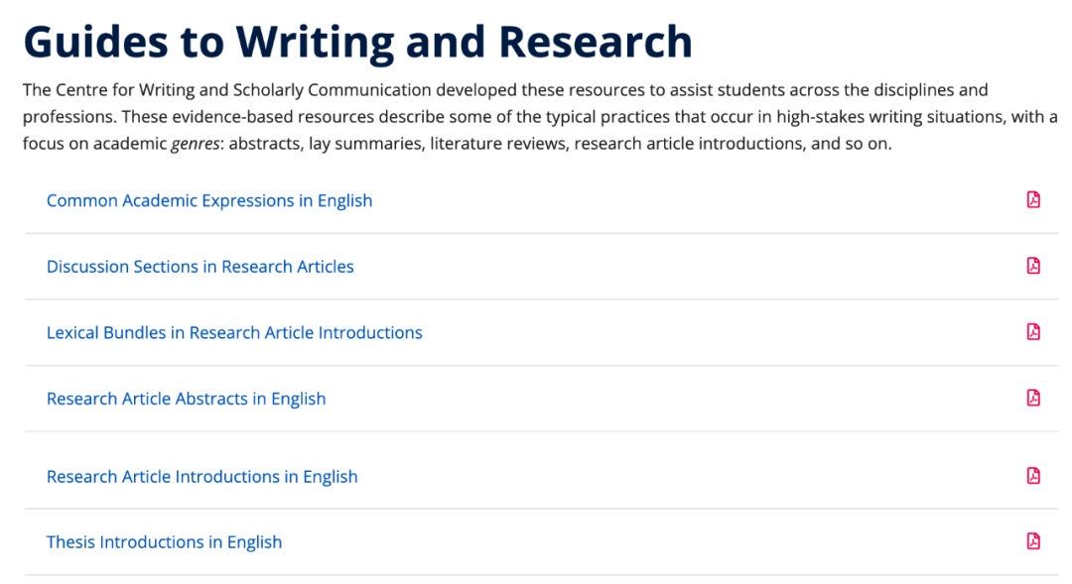Download the Lexical Bundles PDF via its icon
Viewport: 1072px width, 584px height.
pos(1033,332)
